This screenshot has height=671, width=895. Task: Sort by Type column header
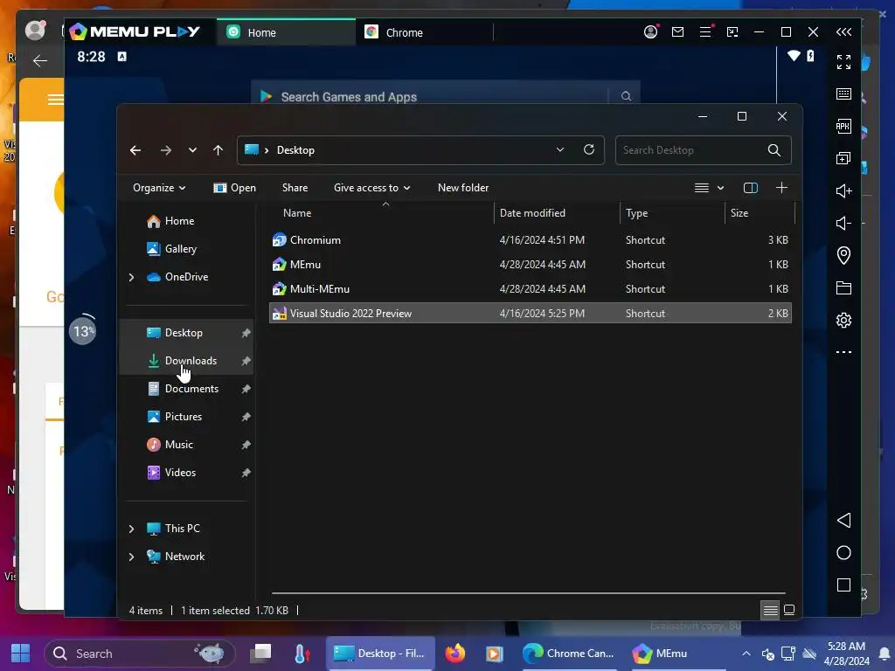672,213
